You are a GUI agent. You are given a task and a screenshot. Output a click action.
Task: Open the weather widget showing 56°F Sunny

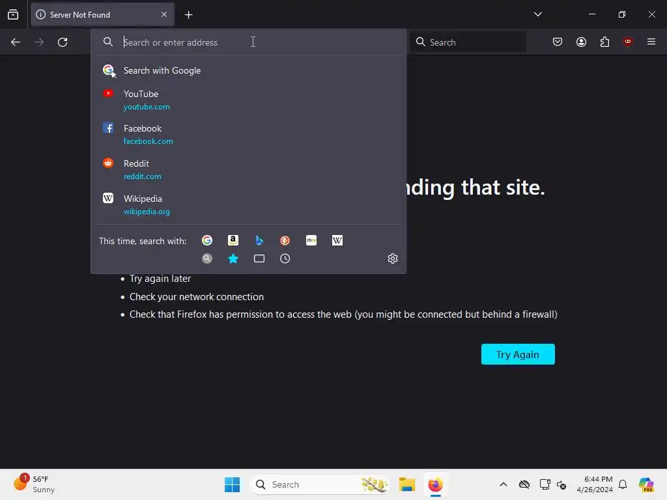click(x=35, y=484)
